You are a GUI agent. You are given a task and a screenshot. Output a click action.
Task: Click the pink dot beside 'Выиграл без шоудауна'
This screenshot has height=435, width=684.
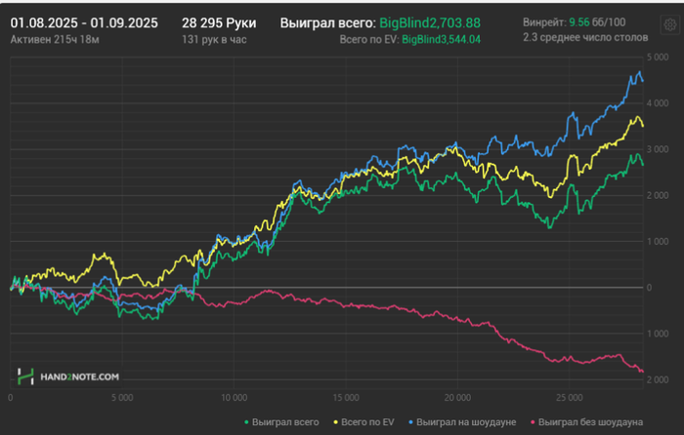(534, 422)
